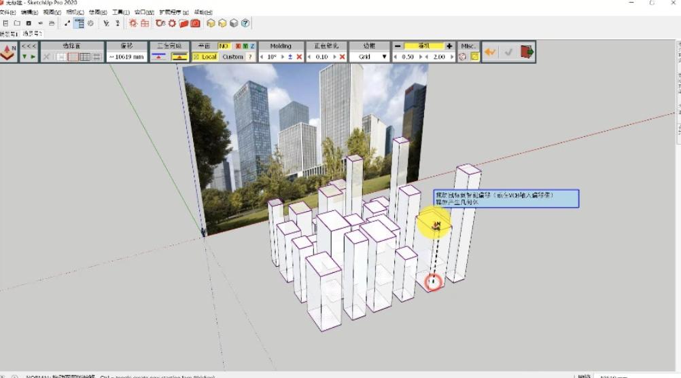This screenshot has height=378, width=681.
Task: Click the exit tool door icon
Action: [527, 52]
